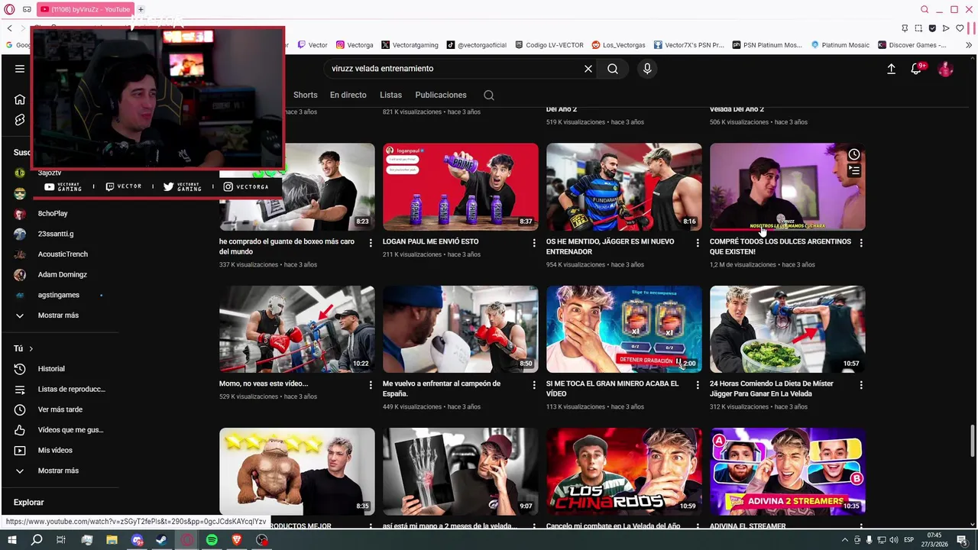Expand Mostrar más under the Tú section

(x=60, y=471)
